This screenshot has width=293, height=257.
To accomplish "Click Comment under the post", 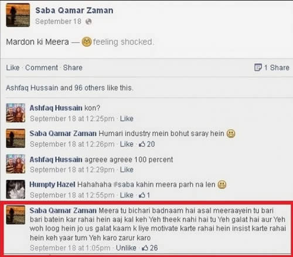I will [x=42, y=67].
